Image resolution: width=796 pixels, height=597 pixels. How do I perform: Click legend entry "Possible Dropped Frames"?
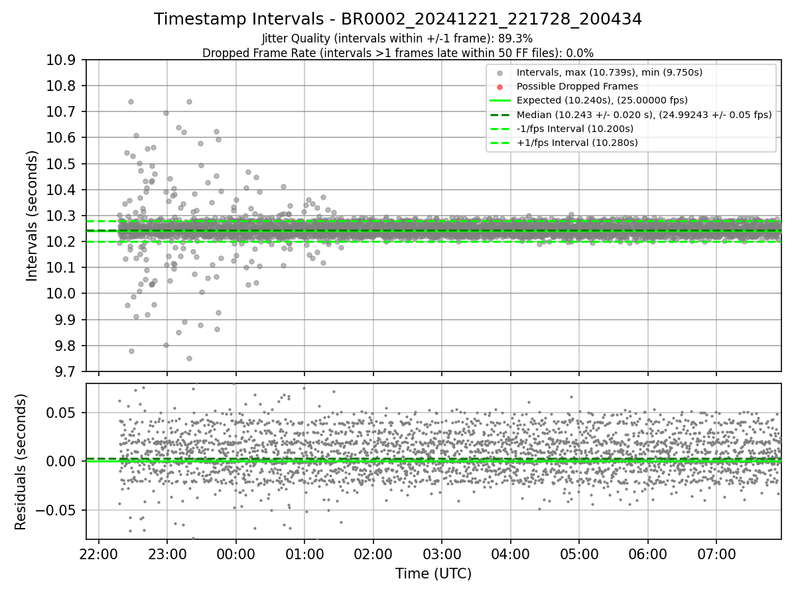(x=577, y=86)
